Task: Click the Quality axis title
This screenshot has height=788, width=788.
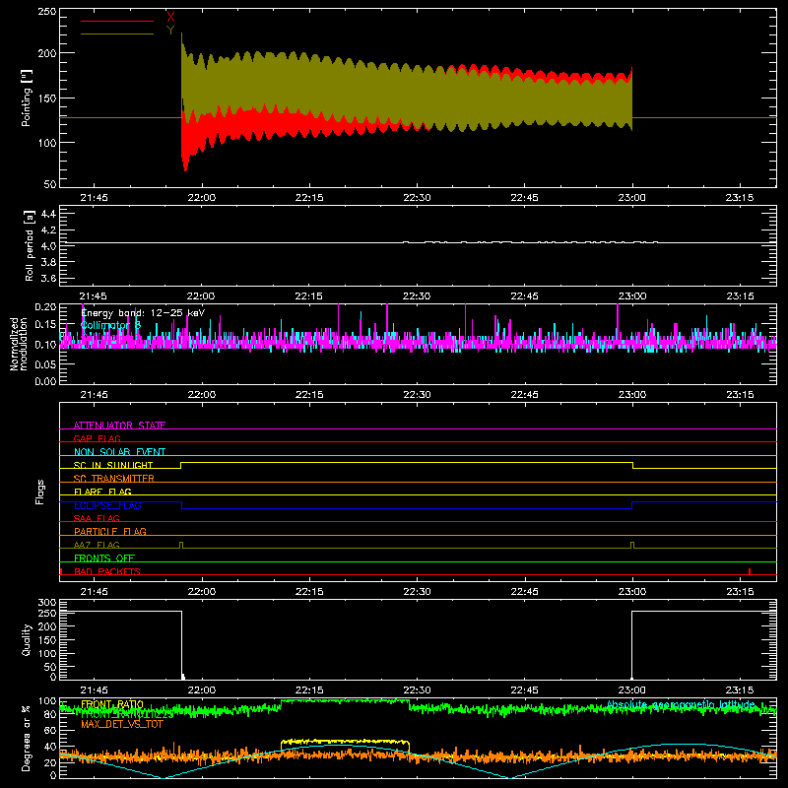Action: click(x=27, y=639)
